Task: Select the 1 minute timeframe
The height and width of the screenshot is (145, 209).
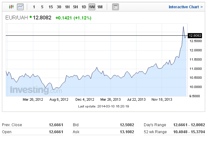Action: (34, 7)
